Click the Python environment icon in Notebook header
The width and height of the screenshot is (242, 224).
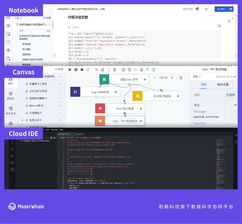pos(197,9)
